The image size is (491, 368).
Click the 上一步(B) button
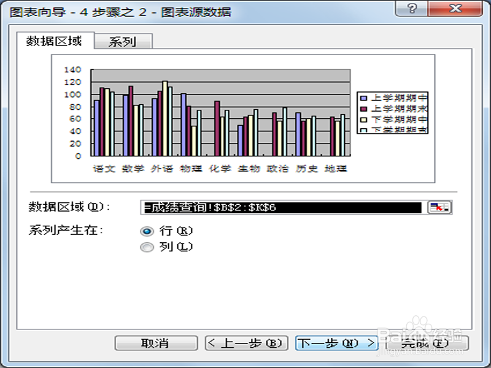(245, 343)
